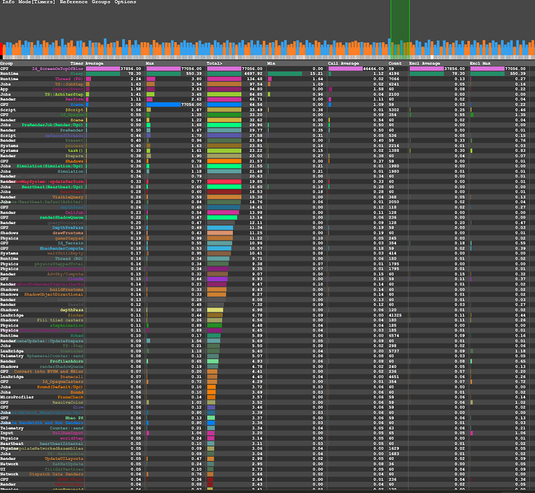
Task: Sort by the Excl Average column header
Action: pyautogui.click(x=423, y=64)
